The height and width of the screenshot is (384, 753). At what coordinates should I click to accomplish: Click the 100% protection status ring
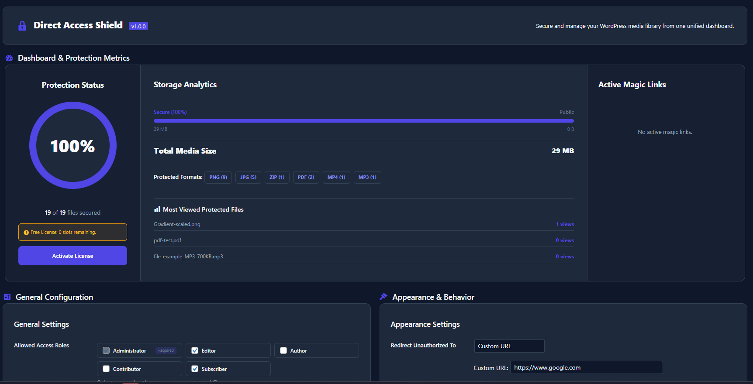73,145
